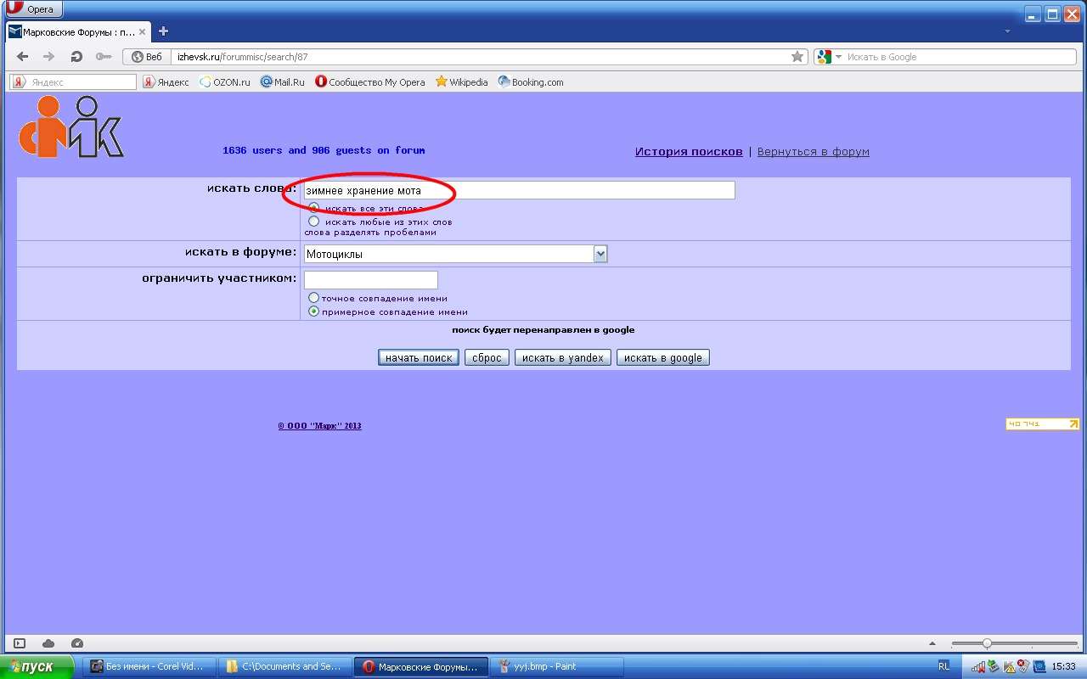The image size is (1087, 679).
Task: Select 'искать любые из этих слов' radio
Action: [x=314, y=222]
